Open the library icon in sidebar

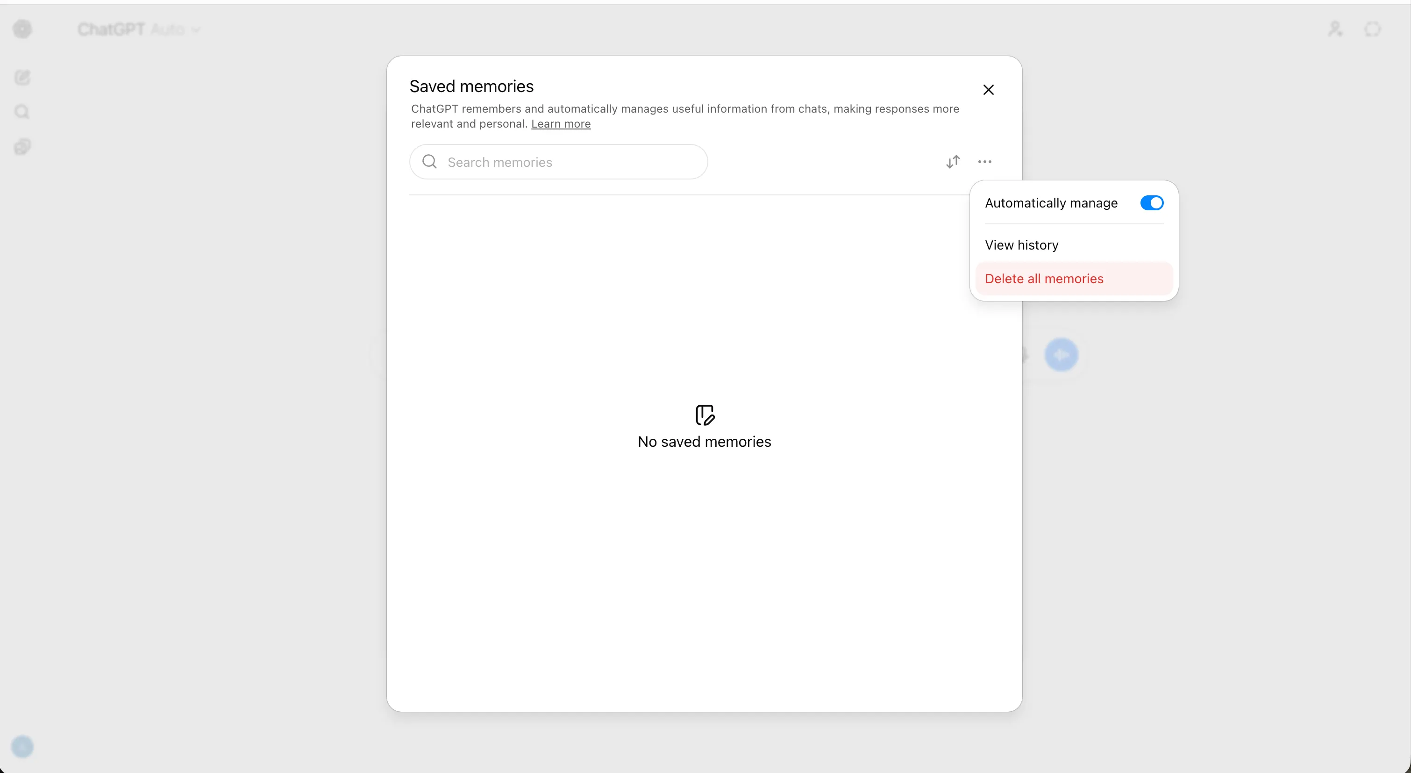(x=22, y=147)
